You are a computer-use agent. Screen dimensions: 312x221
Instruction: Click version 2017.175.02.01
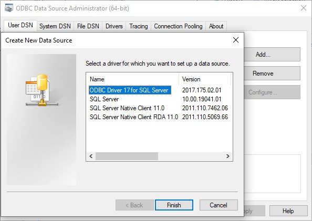[x=202, y=90]
